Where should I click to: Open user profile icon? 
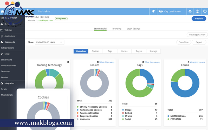tap(197, 11)
